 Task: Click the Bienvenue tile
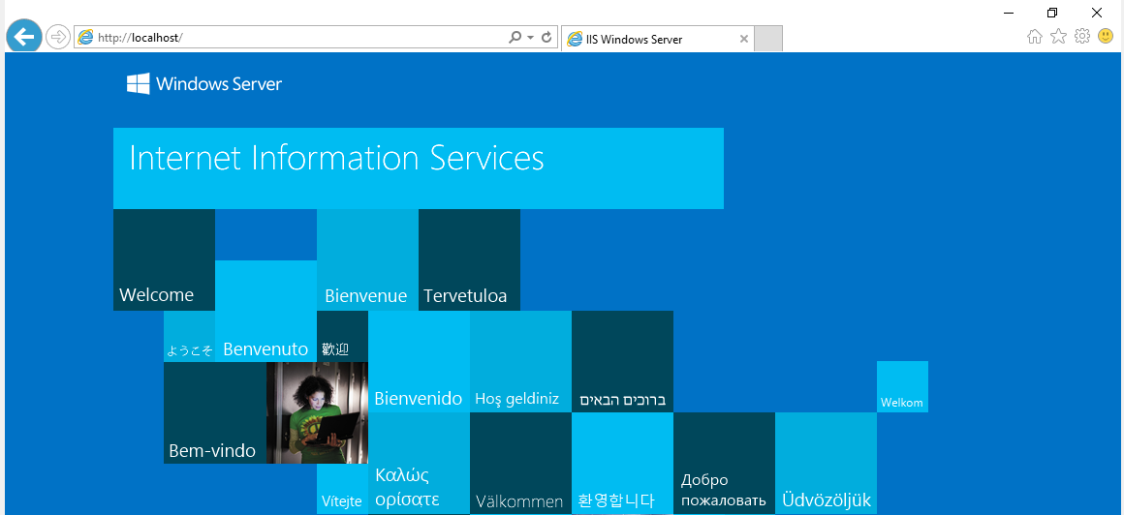coord(367,260)
